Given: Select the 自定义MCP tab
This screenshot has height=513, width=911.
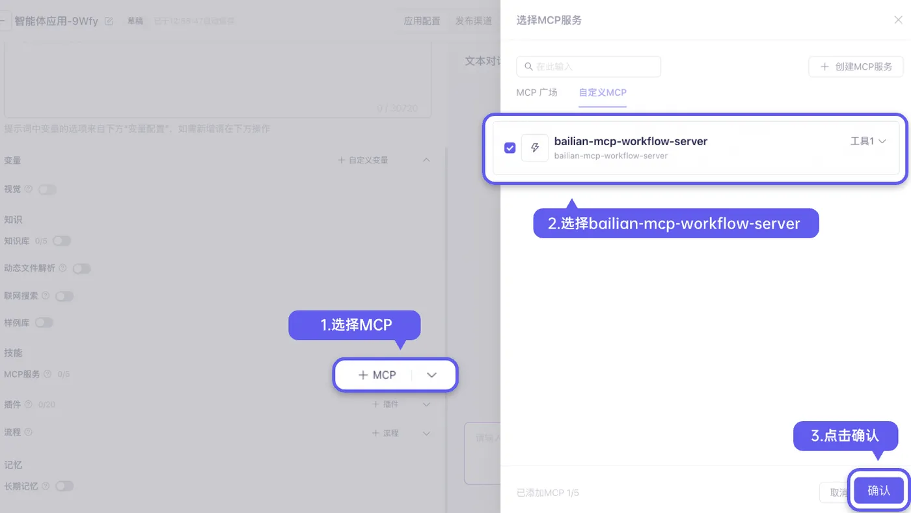Looking at the screenshot, I should pyautogui.click(x=603, y=92).
